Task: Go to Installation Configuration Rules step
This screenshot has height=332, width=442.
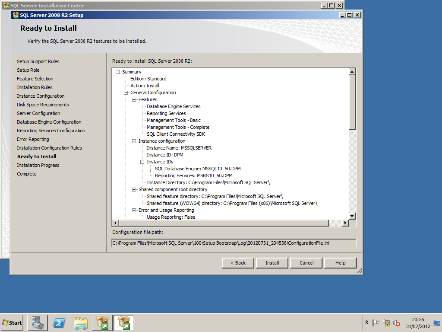Action: pos(49,148)
